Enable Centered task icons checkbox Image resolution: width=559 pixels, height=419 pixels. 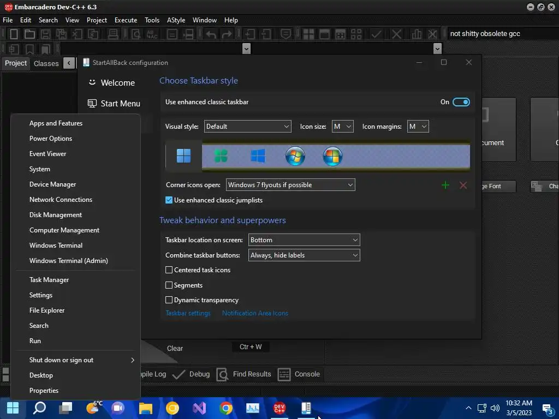tap(169, 270)
